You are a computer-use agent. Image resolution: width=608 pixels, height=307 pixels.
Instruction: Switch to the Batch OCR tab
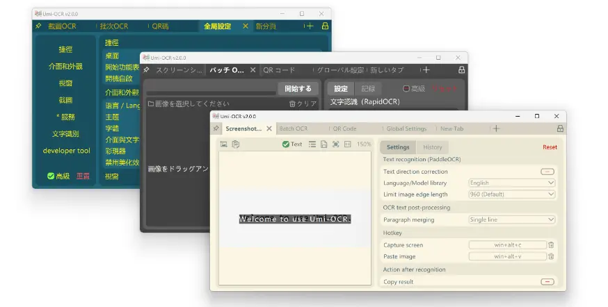pyautogui.click(x=294, y=128)
